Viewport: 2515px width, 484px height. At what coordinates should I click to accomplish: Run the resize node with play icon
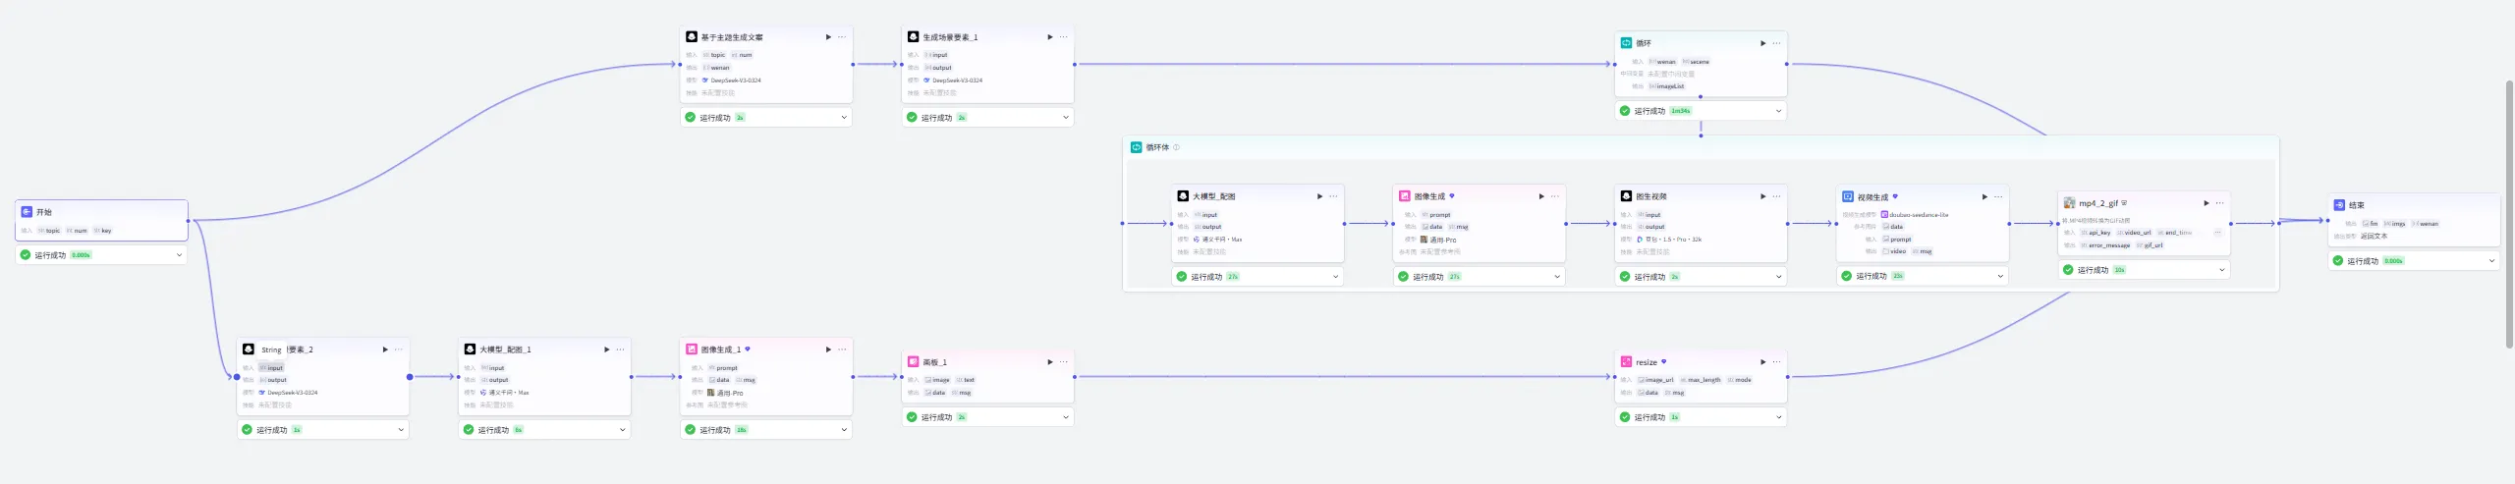(1762, 362)
